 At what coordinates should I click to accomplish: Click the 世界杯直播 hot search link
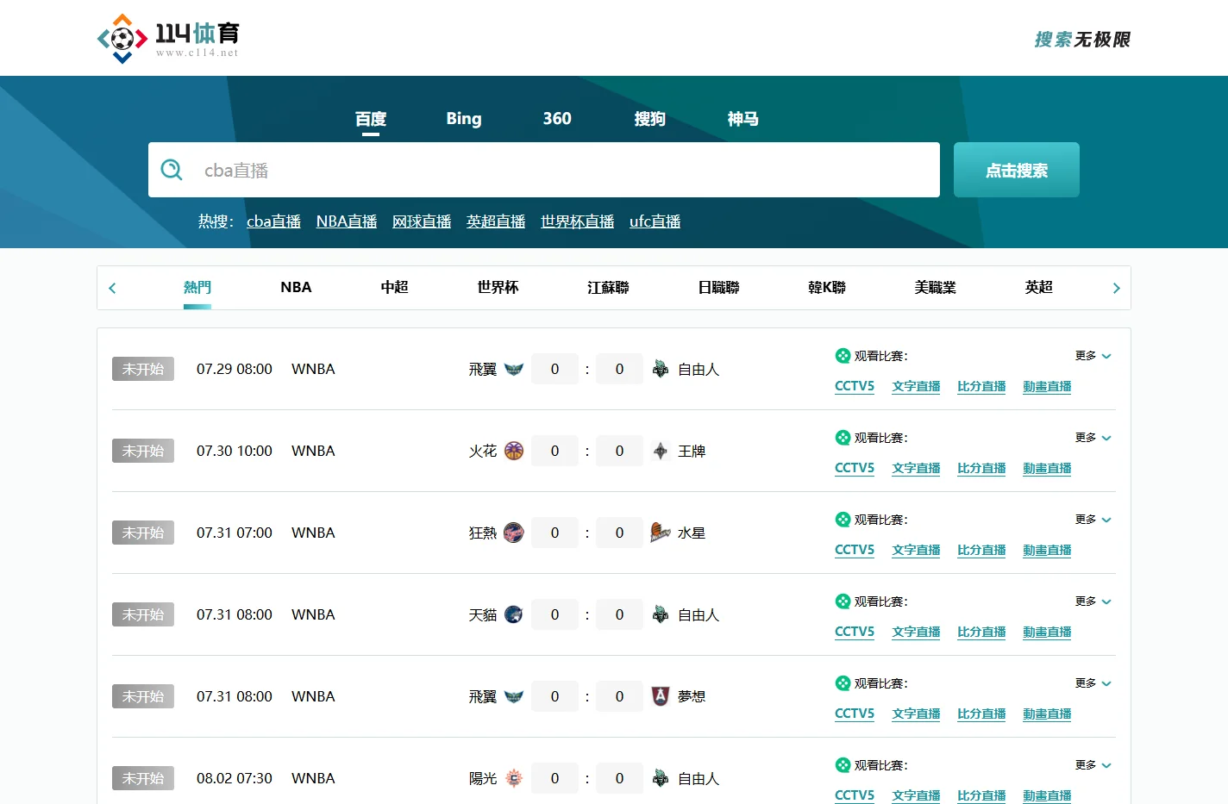coord(577,221)
